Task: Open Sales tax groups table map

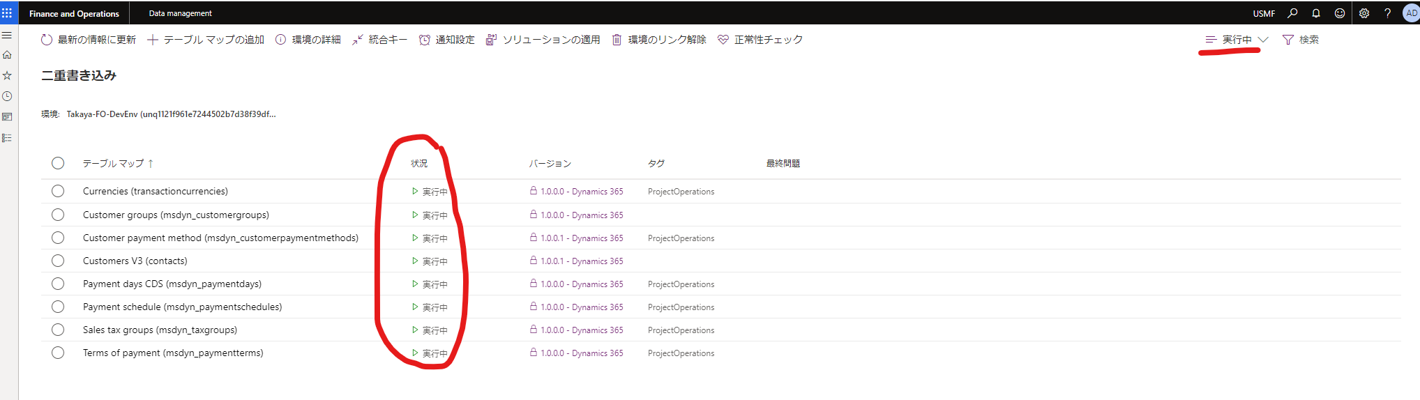Action: coord(160,330)
